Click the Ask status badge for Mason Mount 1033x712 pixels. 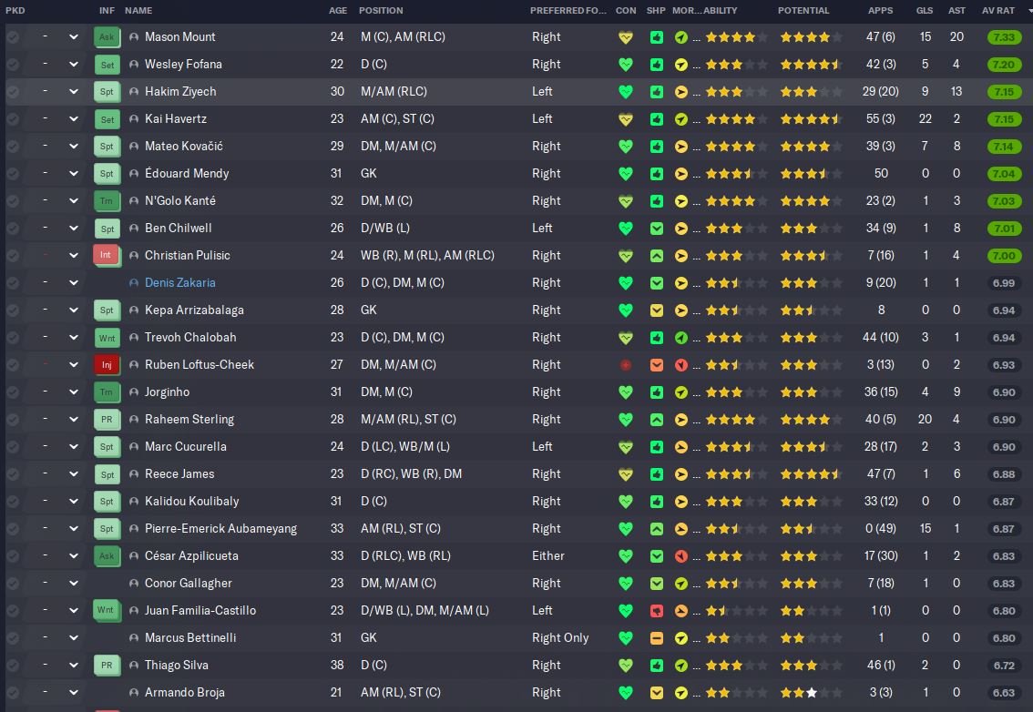107,37
